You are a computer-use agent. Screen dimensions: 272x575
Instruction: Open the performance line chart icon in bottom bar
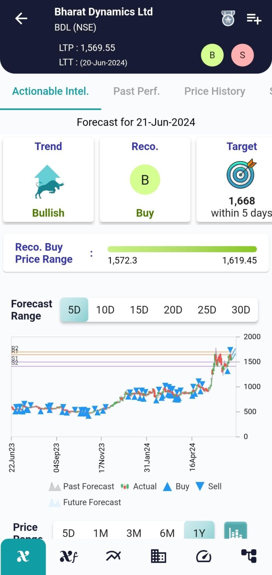point(113,556)
